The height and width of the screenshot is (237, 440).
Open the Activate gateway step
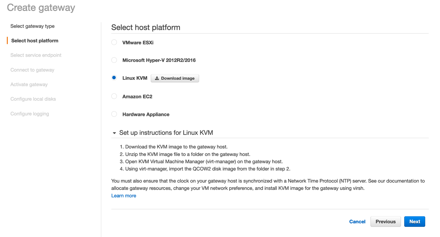pos(29,84)
